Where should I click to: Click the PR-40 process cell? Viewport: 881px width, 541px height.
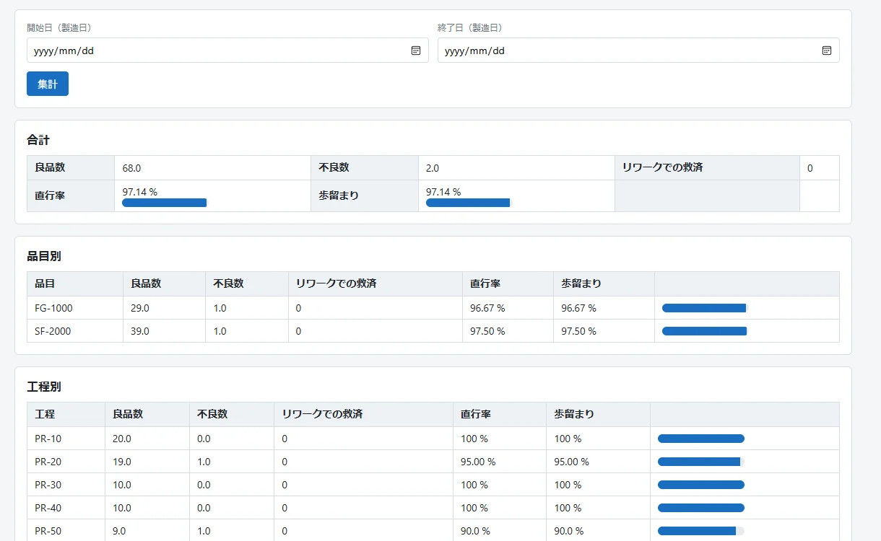click(66, 508)
